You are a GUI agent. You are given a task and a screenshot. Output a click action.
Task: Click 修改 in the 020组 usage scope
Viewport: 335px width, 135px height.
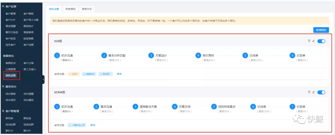click(119, 74)
